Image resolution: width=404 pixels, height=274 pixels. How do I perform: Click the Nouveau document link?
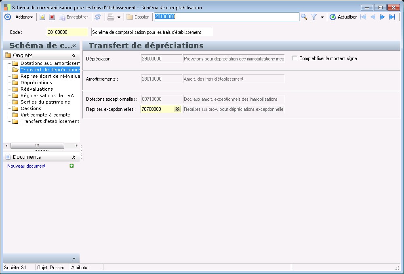point(25,166)
